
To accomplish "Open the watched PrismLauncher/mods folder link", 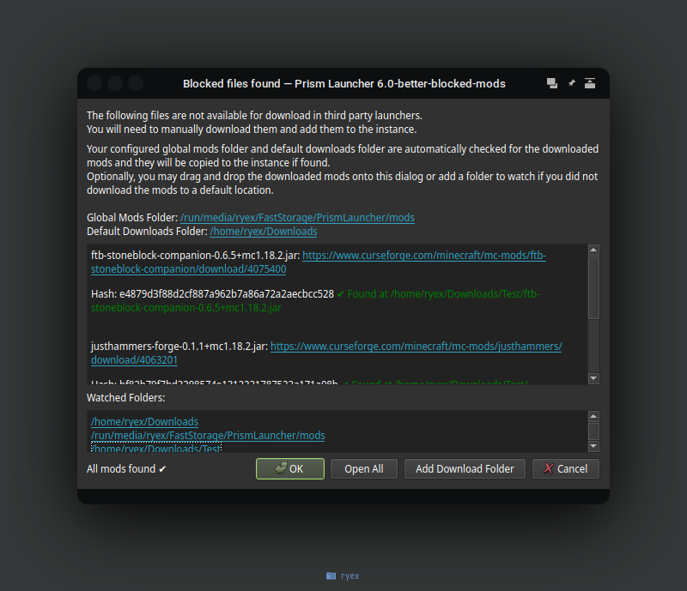I will (208, 436).
